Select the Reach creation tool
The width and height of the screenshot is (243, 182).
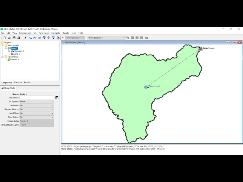[35, 38]
